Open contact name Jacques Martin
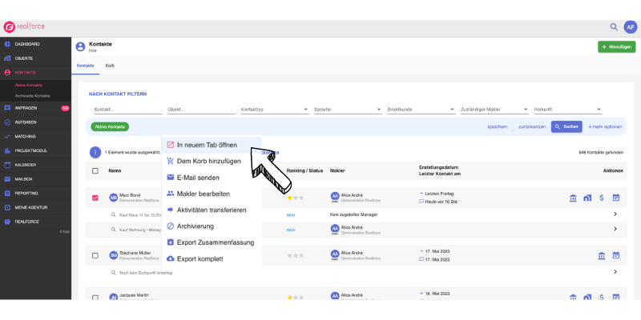 pyautogui.click(x=134, y=294)
